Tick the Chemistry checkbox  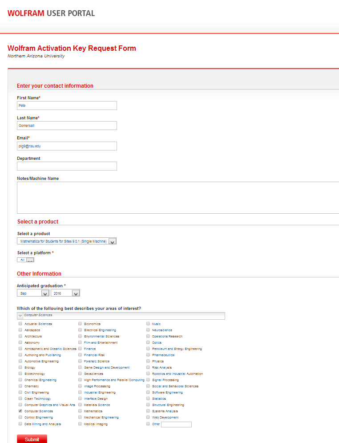click(20, 386)
